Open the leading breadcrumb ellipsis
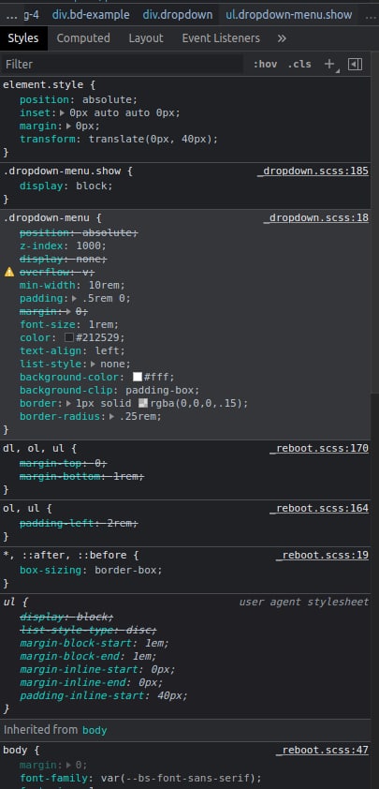This screenshot has width=379, height=789. [11, 15]
